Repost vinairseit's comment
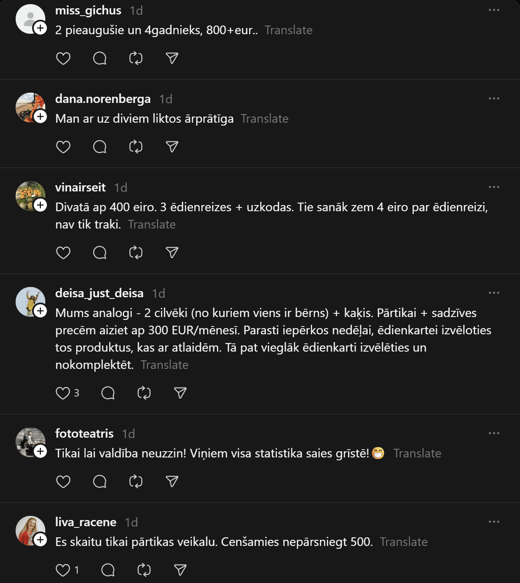 pyautogui.click(x=136, y=252)
